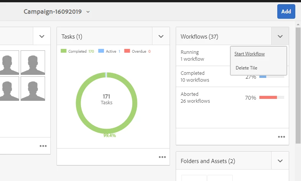Open the Workflows tile ellipsis menu
The width and height of the screenshot is (301, 181).
[x=282, y=137]
